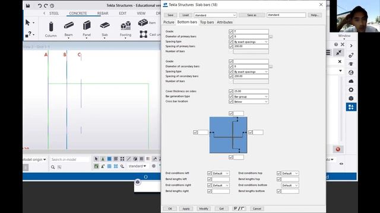Open the saved settings 'standard' dropdown beside Load
The image size is (380, 213).
point(215,15)
